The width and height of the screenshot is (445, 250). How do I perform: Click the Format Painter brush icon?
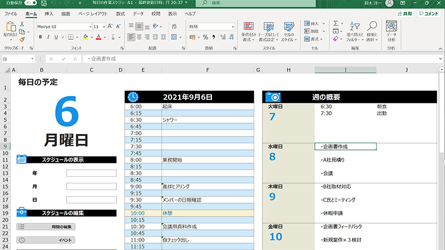[x=22, y=39]
